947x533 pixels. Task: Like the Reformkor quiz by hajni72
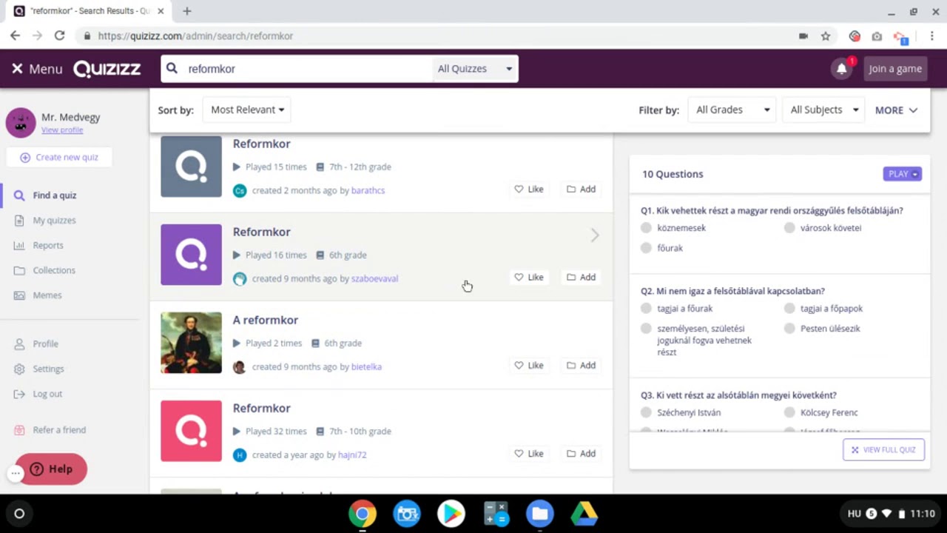pos(529,454)
